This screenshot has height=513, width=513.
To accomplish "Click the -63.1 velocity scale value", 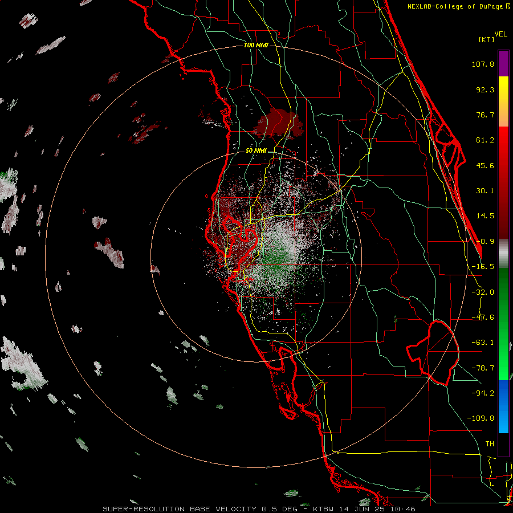I will (483, 342).
